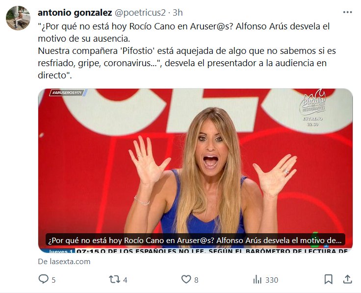Open antonio gonzalez's profile avatar
The width and height of the screenshot is (361, 293).
pyautogui.click(x=18, y=18)
